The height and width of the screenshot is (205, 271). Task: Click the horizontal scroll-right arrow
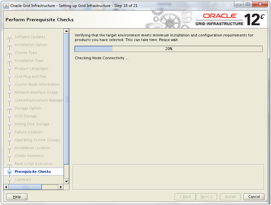[61, 187]
